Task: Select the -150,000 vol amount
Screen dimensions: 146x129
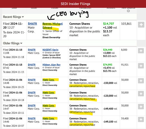Action: (x=110, y=83)
